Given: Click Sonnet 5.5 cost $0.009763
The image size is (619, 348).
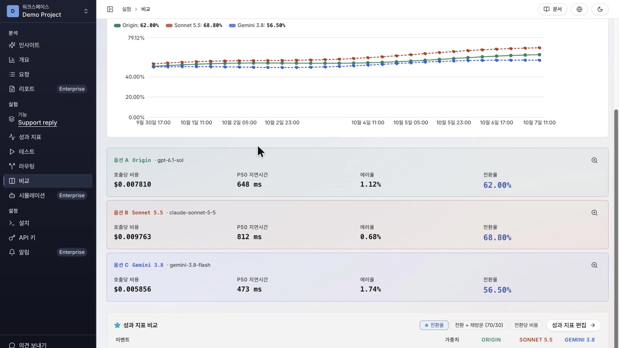Looking at the screenshot, I should click(133, 237).
